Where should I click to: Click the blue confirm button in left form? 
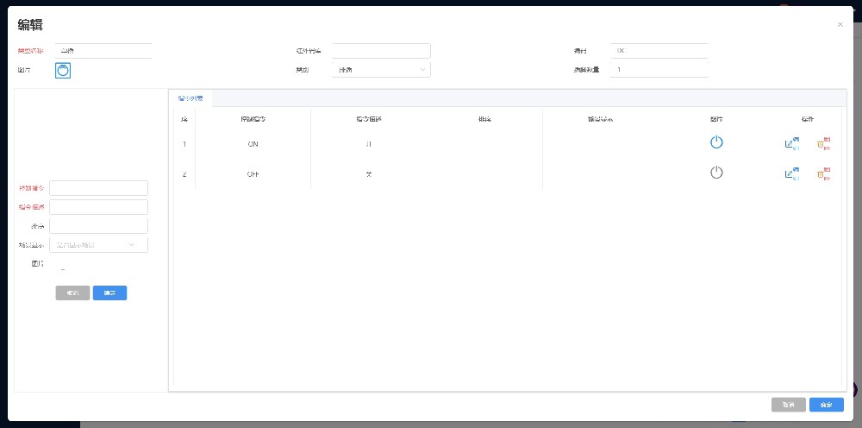[109, 293]
